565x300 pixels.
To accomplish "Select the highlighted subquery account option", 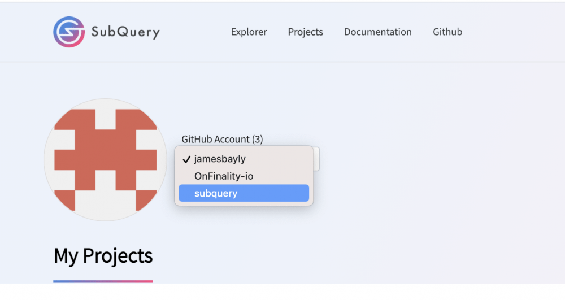I will (244, 193).
